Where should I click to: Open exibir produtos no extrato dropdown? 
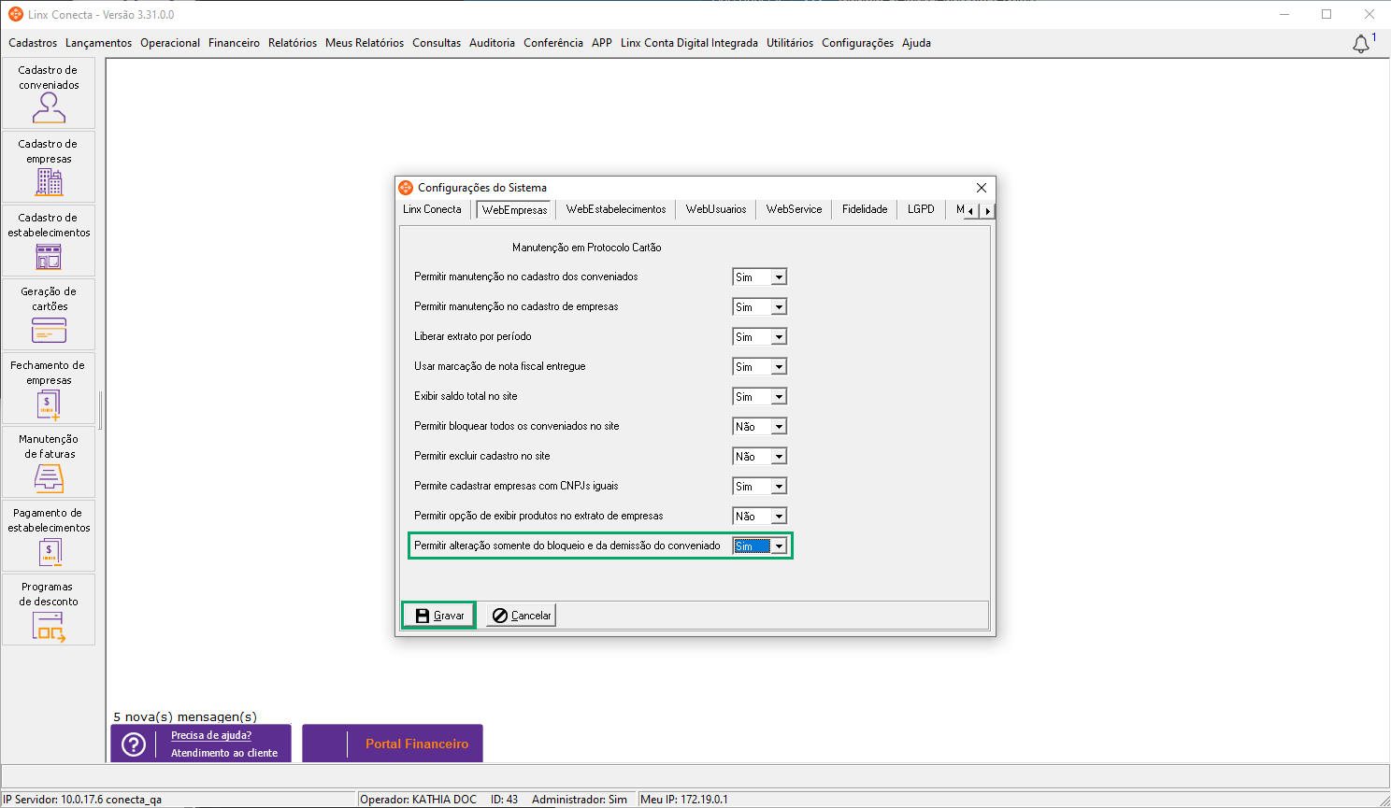click(779, 517)
